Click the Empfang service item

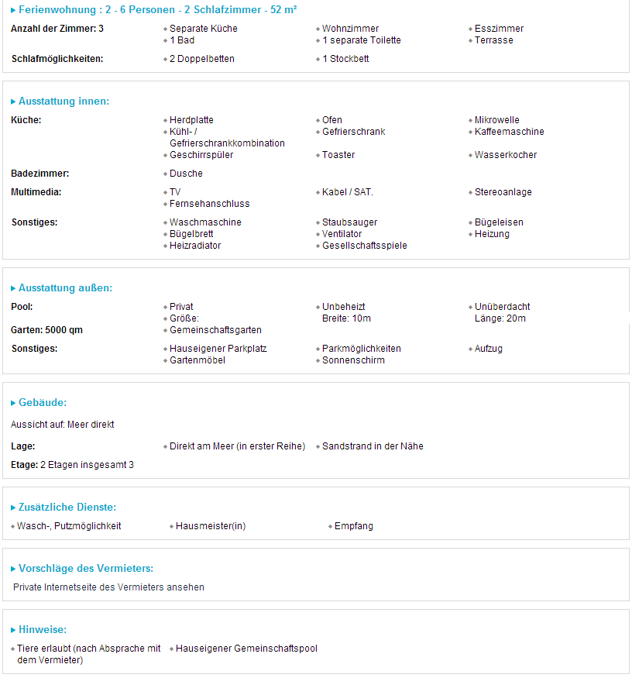(x=353, y=526)
